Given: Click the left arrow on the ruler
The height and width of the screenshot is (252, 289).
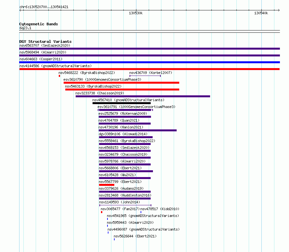Looking at the screenshot, I should (x=20, y=10).
